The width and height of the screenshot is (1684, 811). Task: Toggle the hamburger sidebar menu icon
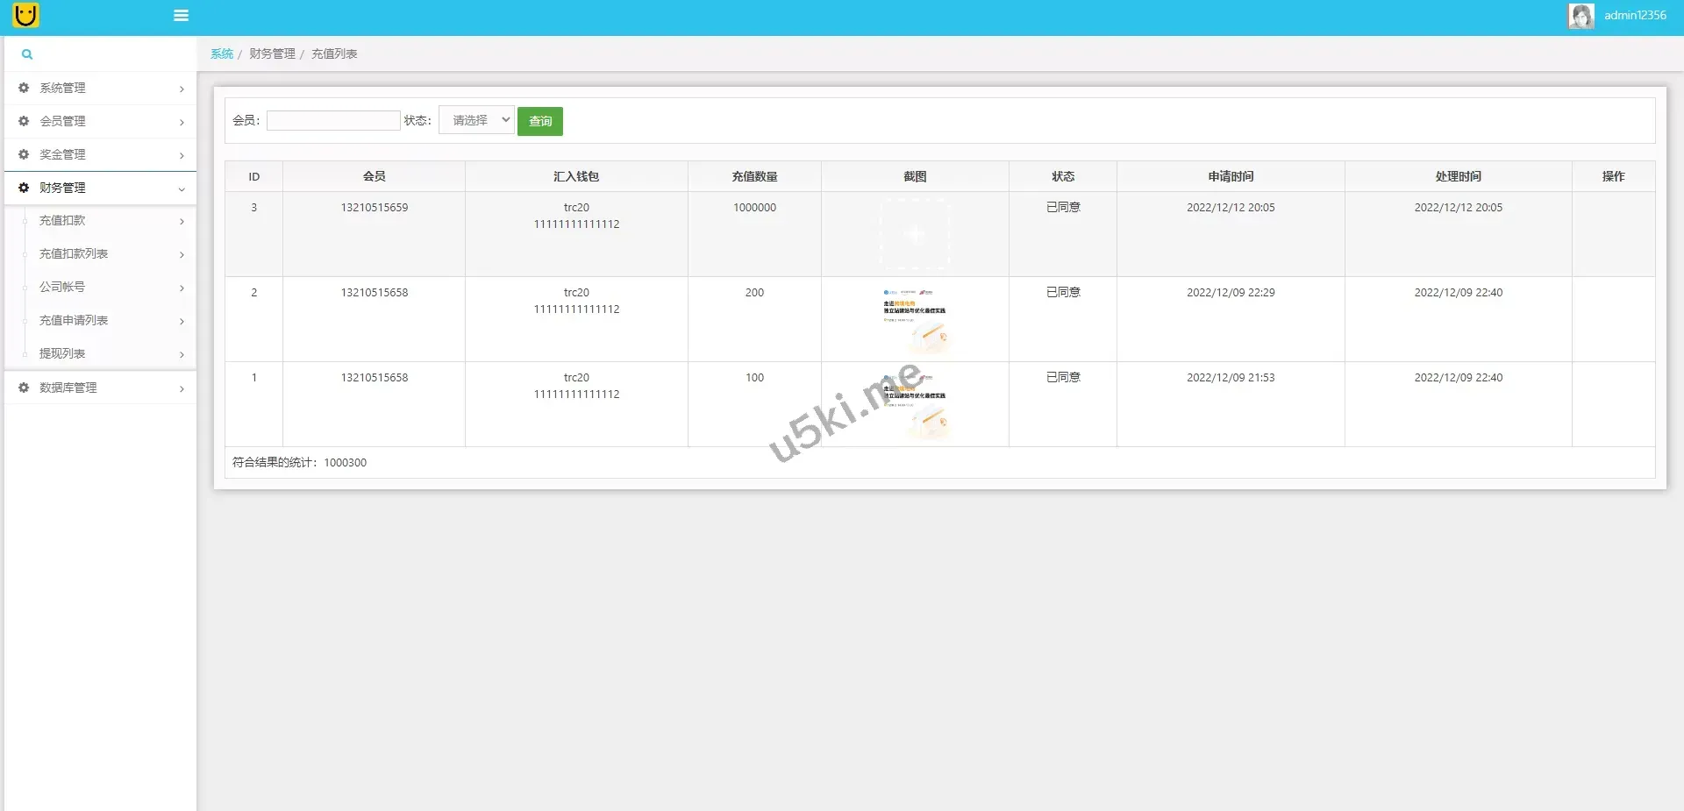tap(181, 16)
